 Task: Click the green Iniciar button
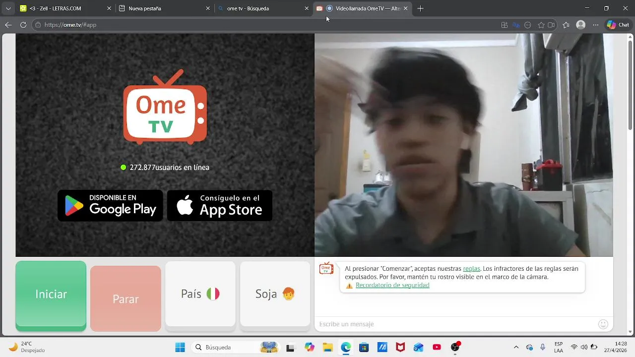[51, 296]
